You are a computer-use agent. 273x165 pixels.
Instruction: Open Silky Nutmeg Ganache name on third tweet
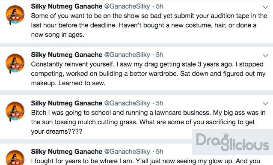tap(66, 103)
